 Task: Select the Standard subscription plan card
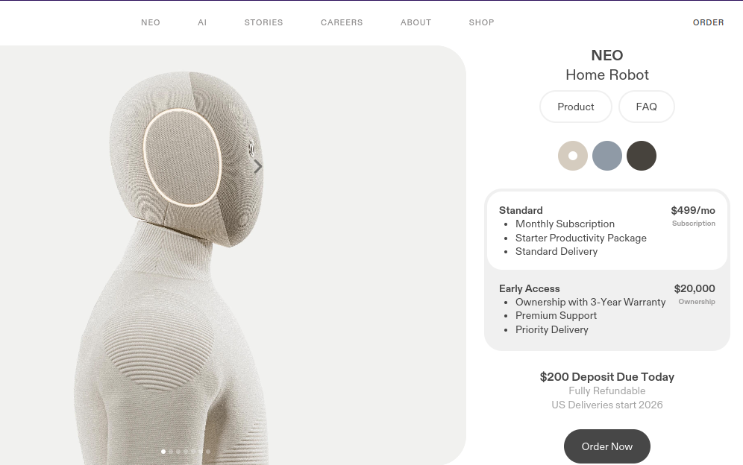click(607, 230)
